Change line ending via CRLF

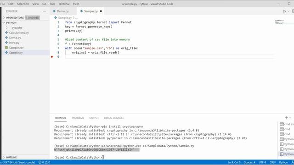tap(272, 162)
